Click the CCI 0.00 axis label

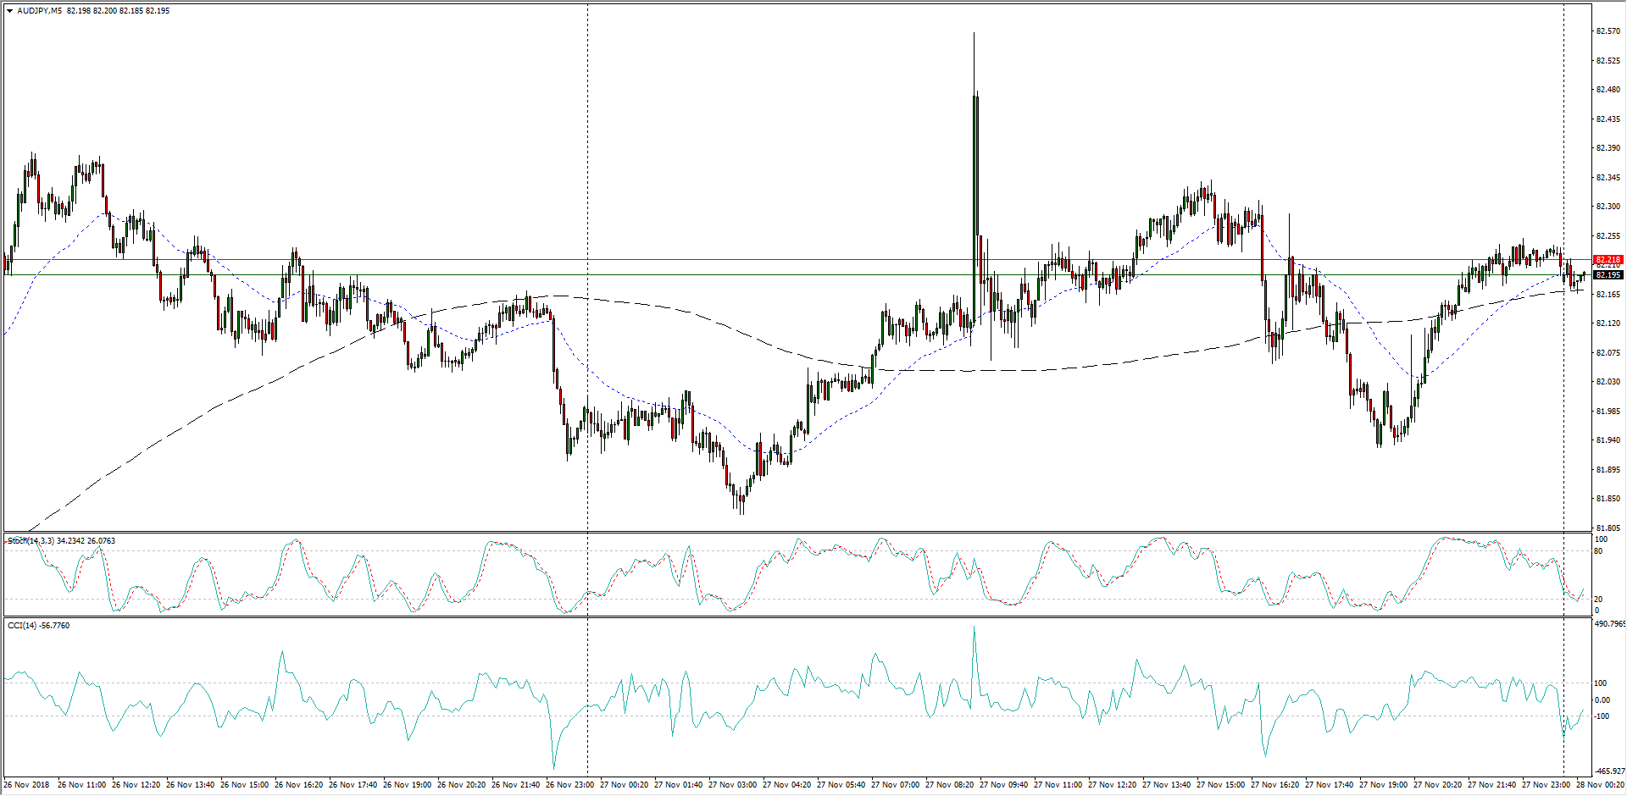point(1602,700)
